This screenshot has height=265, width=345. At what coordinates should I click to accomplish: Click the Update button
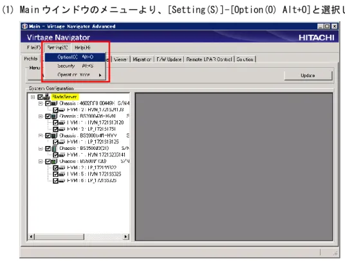click(308, 75)
